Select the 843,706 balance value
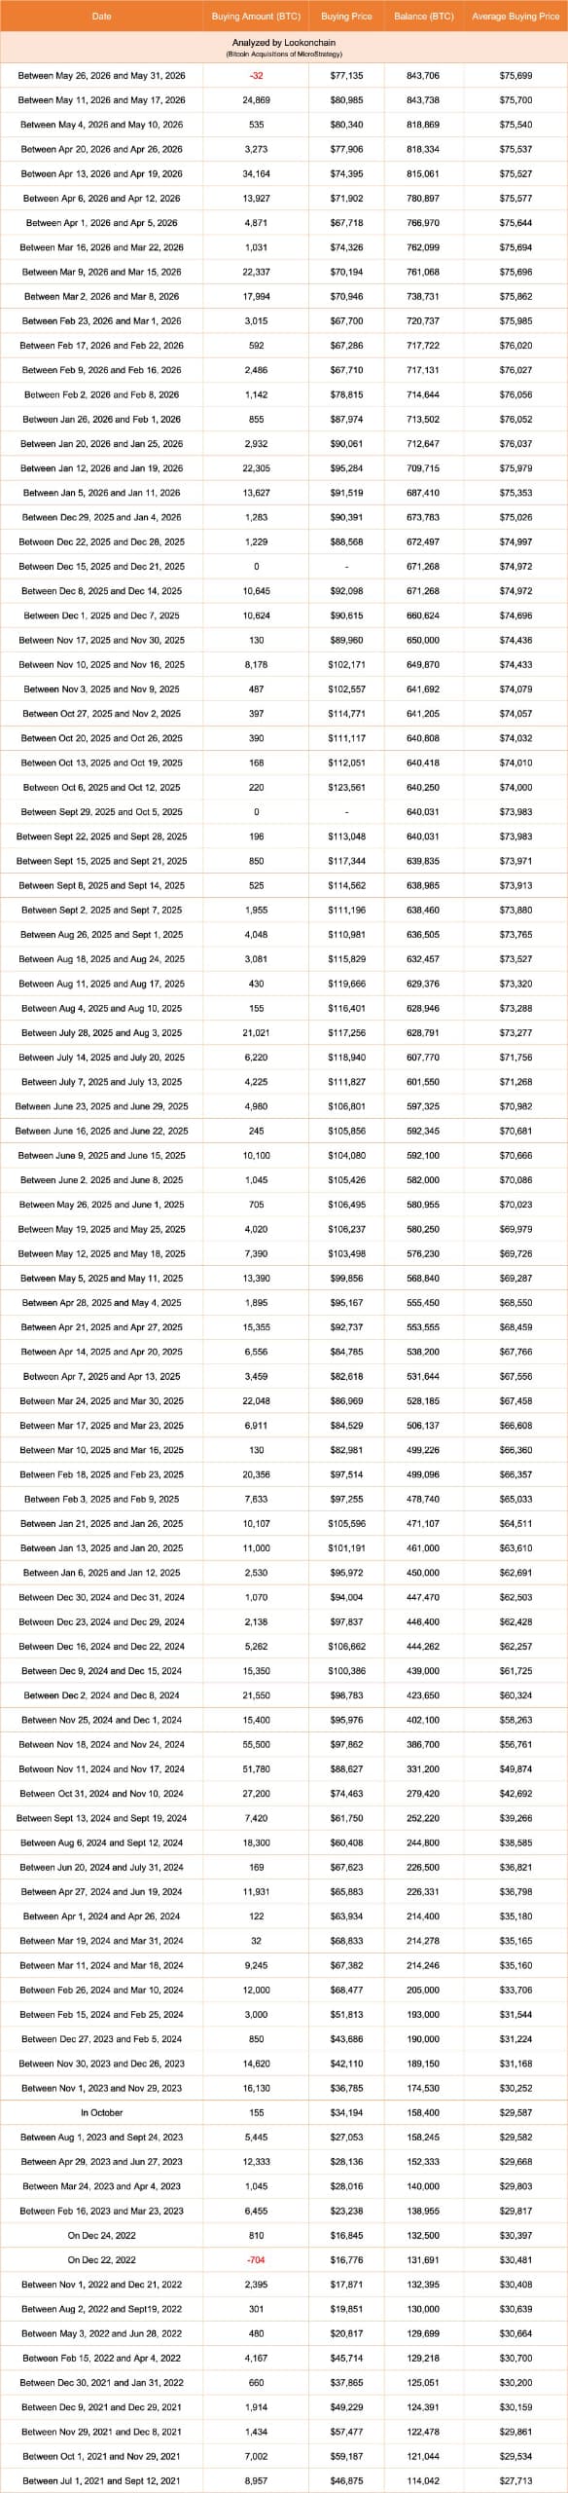568x2493 pixels. (x=423, y=75)
